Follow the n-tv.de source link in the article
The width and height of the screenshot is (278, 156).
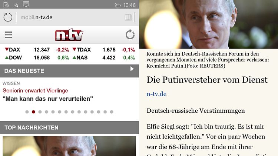click(156, 94)
